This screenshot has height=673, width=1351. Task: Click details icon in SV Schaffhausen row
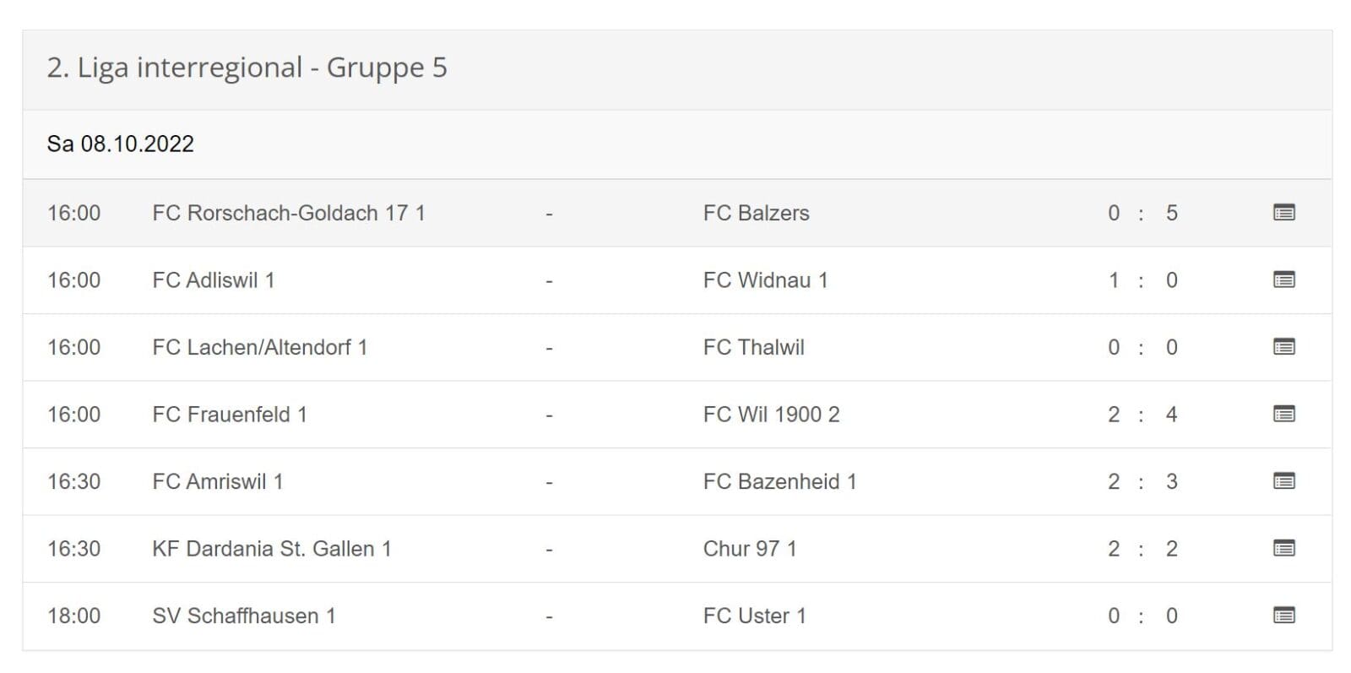1283,616
